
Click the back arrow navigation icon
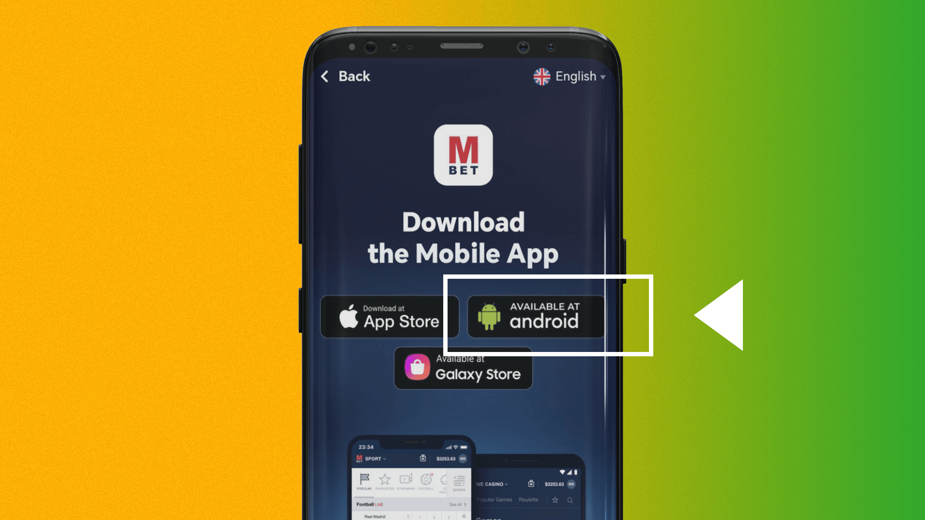(325, 76)
